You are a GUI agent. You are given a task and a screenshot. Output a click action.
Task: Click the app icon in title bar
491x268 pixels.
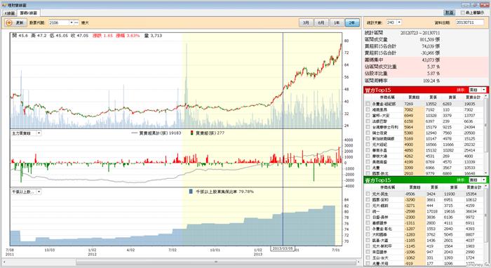tap(4, 5)
